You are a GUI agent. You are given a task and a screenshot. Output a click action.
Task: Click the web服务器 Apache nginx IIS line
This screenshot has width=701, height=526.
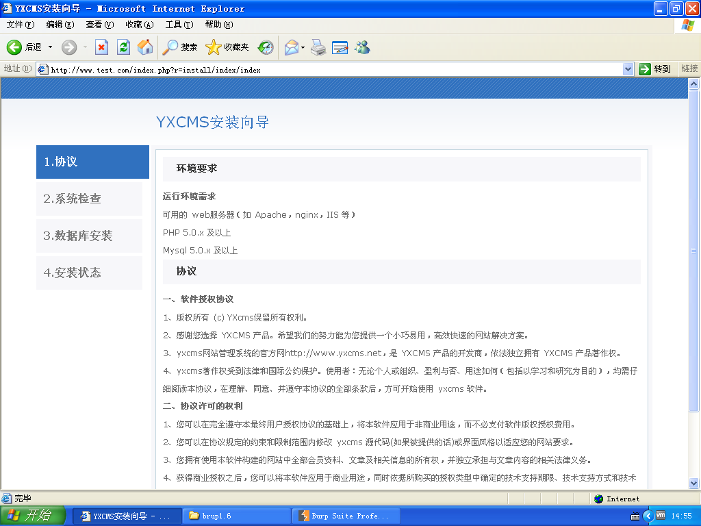click(x=259, y=214)
